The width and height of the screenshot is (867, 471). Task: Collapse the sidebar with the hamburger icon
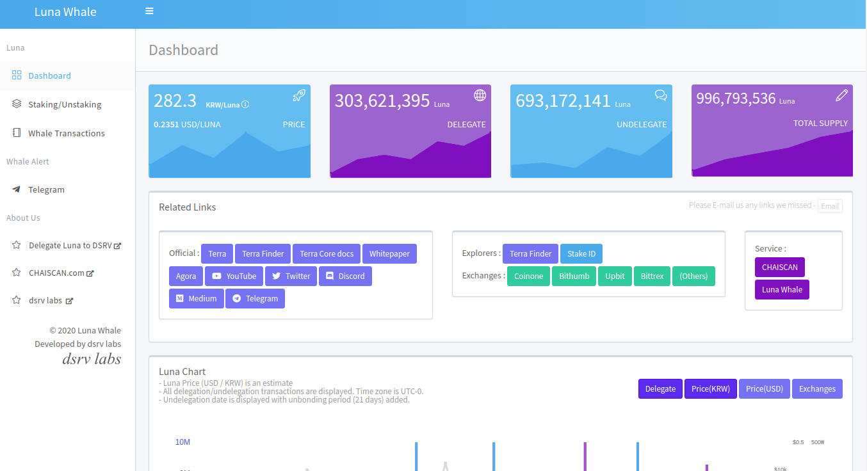point(149,11)
